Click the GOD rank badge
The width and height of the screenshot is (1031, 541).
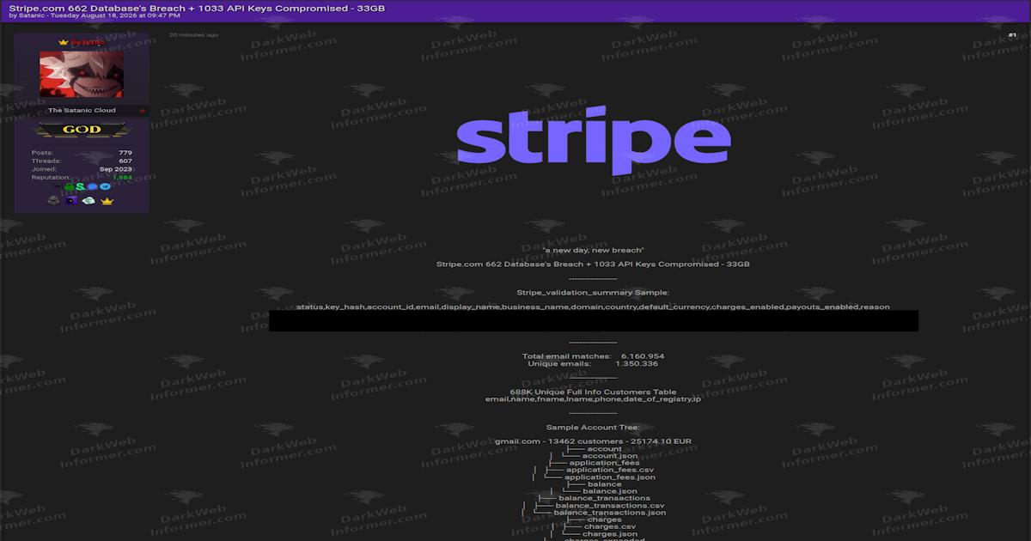82,130
